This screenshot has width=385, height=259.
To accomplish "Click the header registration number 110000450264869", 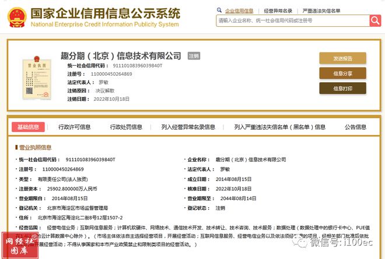I will point(111,74).
